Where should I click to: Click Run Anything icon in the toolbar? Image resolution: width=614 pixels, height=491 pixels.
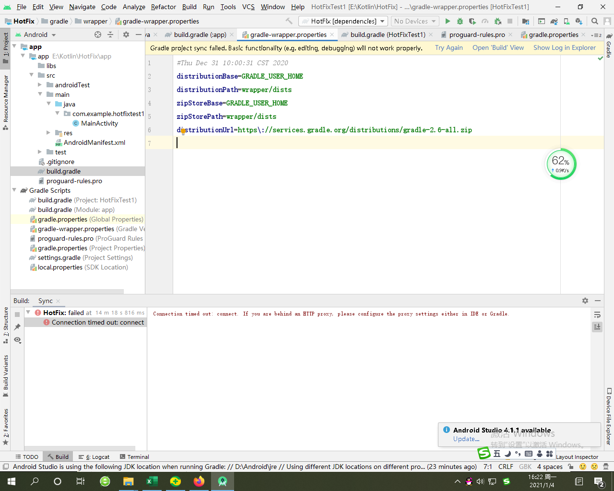(x=542, y=21)
